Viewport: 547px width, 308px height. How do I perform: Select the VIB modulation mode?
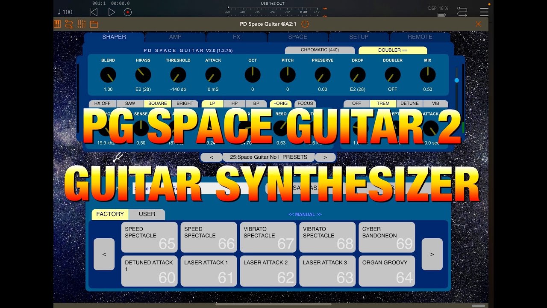coord(435,104)
